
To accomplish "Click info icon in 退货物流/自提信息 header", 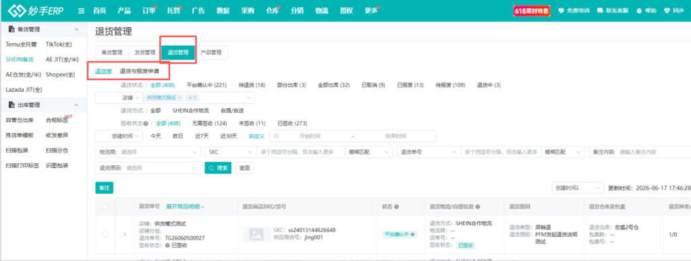I will pyautogui.click(x=478, y=206).
